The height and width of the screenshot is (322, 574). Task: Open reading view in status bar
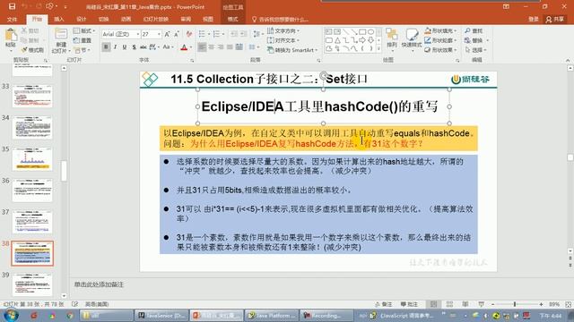tap(465, 304)
